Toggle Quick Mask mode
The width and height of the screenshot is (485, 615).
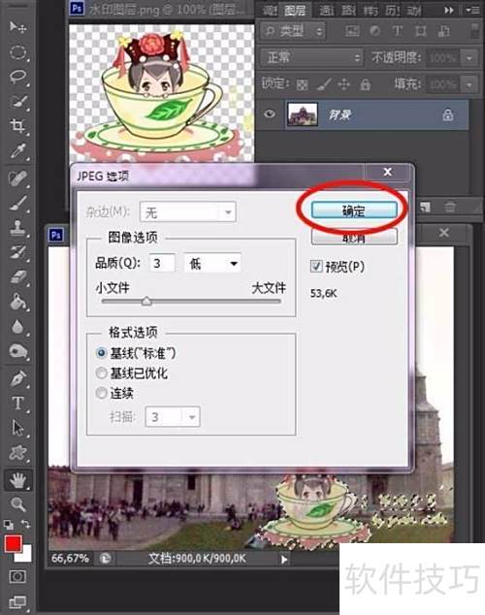[x=17, y=576]
